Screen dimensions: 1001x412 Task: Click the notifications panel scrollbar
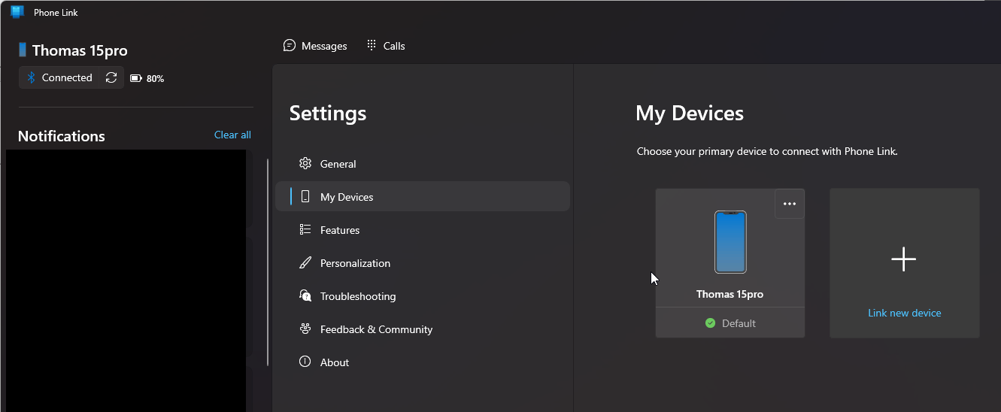click(268, 262)
